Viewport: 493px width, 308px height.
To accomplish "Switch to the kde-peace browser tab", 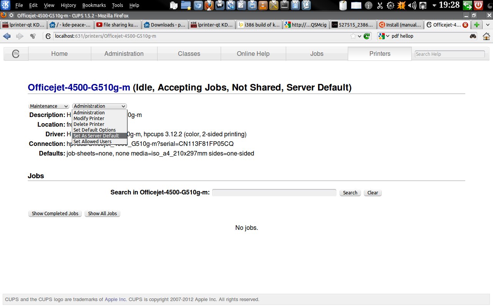I will [x=70, y=25].
